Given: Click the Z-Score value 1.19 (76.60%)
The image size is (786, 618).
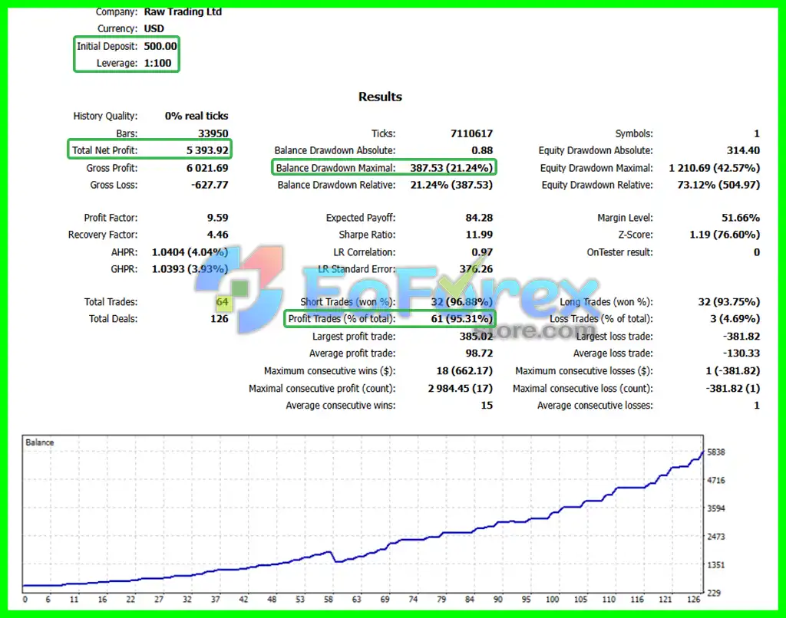Looking at the screenshot, I should [x=725, y=235].
